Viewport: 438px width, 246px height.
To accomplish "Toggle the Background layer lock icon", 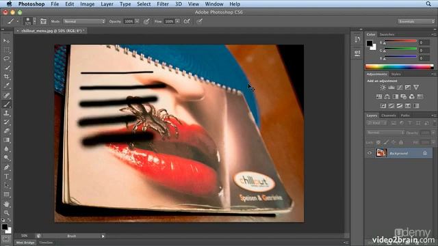I will click(425, 153).
